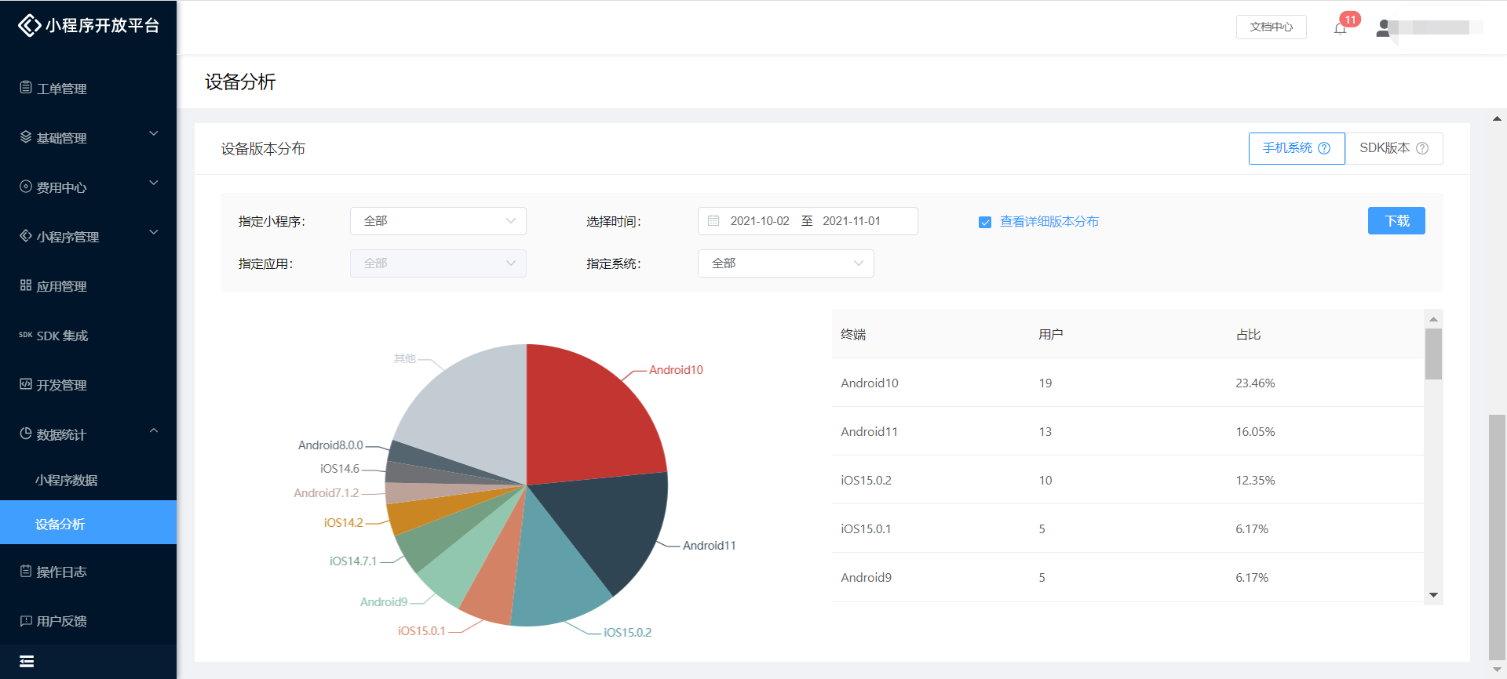This screenshot has height=679, width=1507.
Task: Click the table scrollbar down arrow
Action: (1433, 595)
